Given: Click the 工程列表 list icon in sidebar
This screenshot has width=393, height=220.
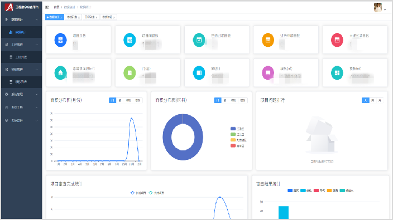Looking at the screenshot, I should (x=11, y=57).
